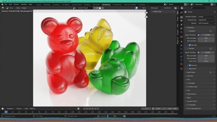Enable the Simplify checkbox
This screenshot has height=122, width=217.
[x=188, y=83]
